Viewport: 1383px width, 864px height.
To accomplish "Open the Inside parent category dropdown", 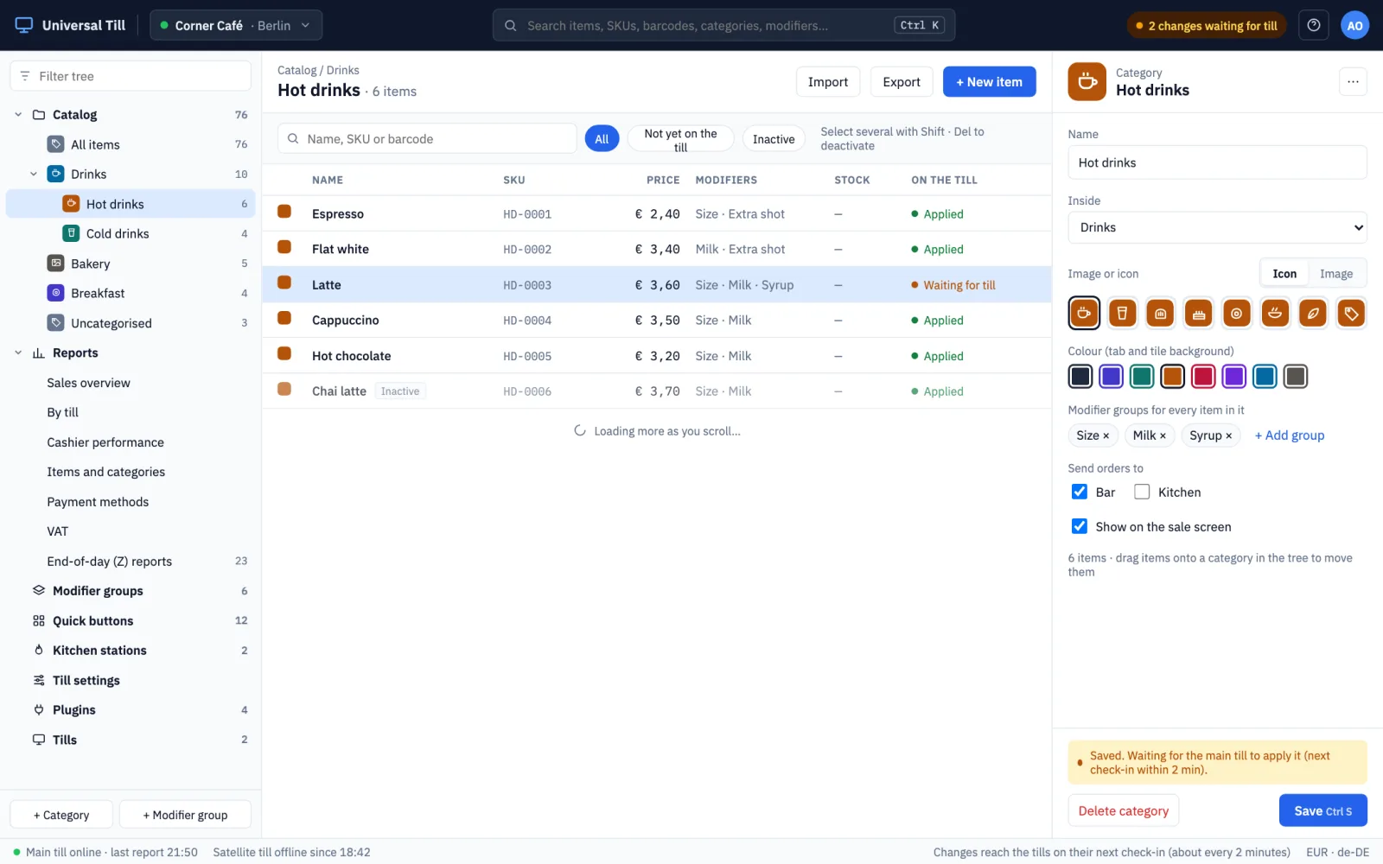I will 1217,227.
